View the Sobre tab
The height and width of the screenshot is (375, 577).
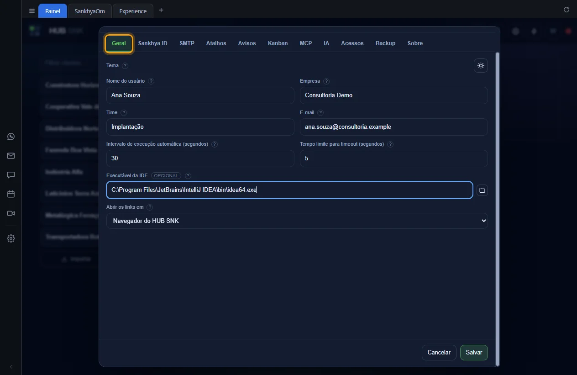point(415,43)
